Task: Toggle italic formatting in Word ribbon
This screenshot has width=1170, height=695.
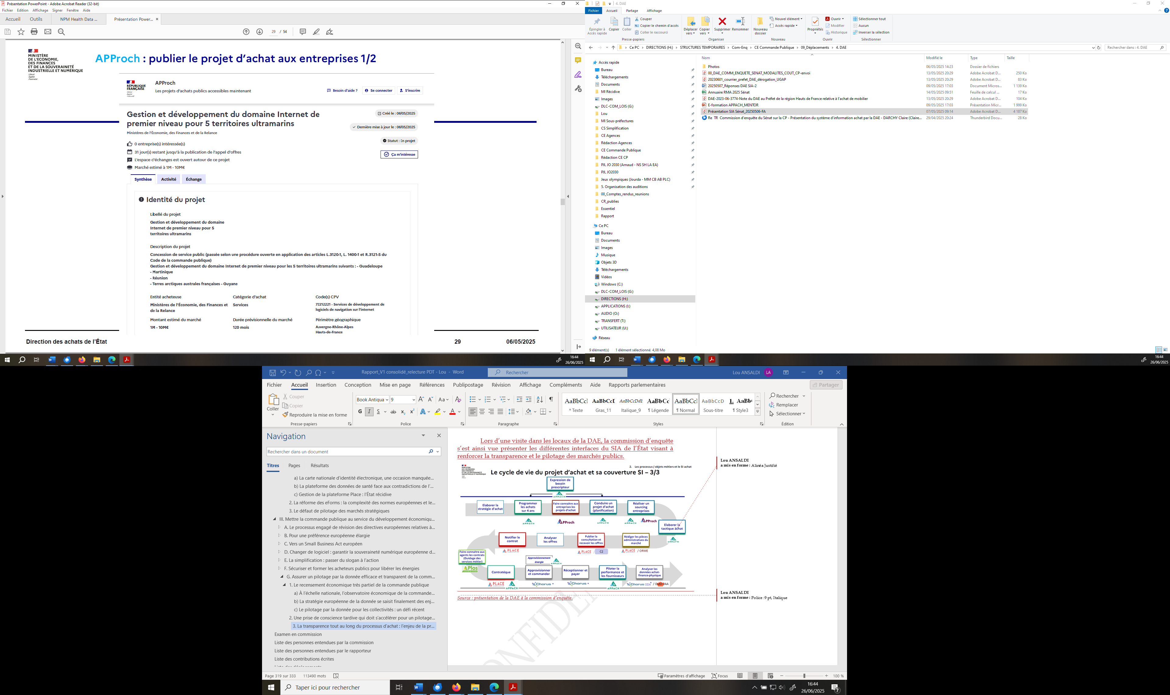Action: tap(369, 412)
